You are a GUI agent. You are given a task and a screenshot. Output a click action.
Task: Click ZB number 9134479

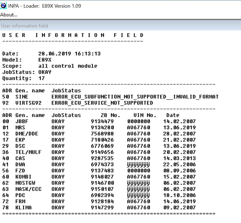point(102,121)
